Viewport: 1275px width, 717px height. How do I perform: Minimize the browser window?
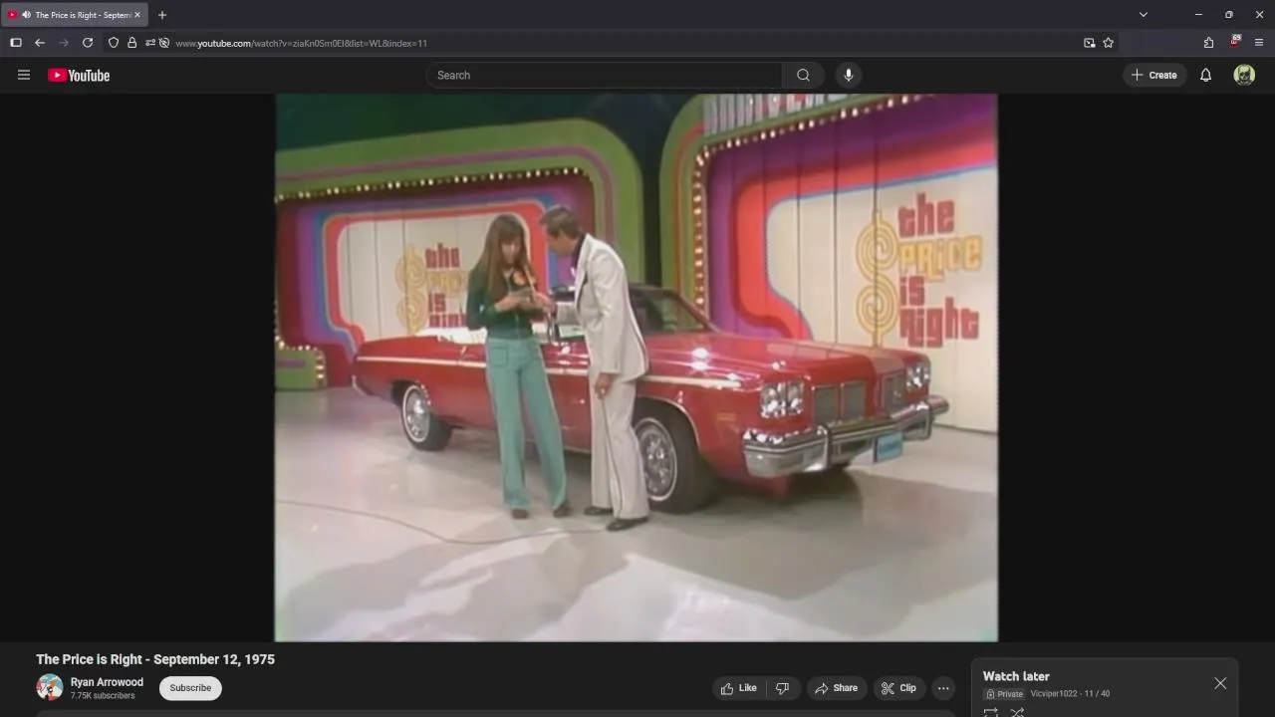[x=1198, y=15]
